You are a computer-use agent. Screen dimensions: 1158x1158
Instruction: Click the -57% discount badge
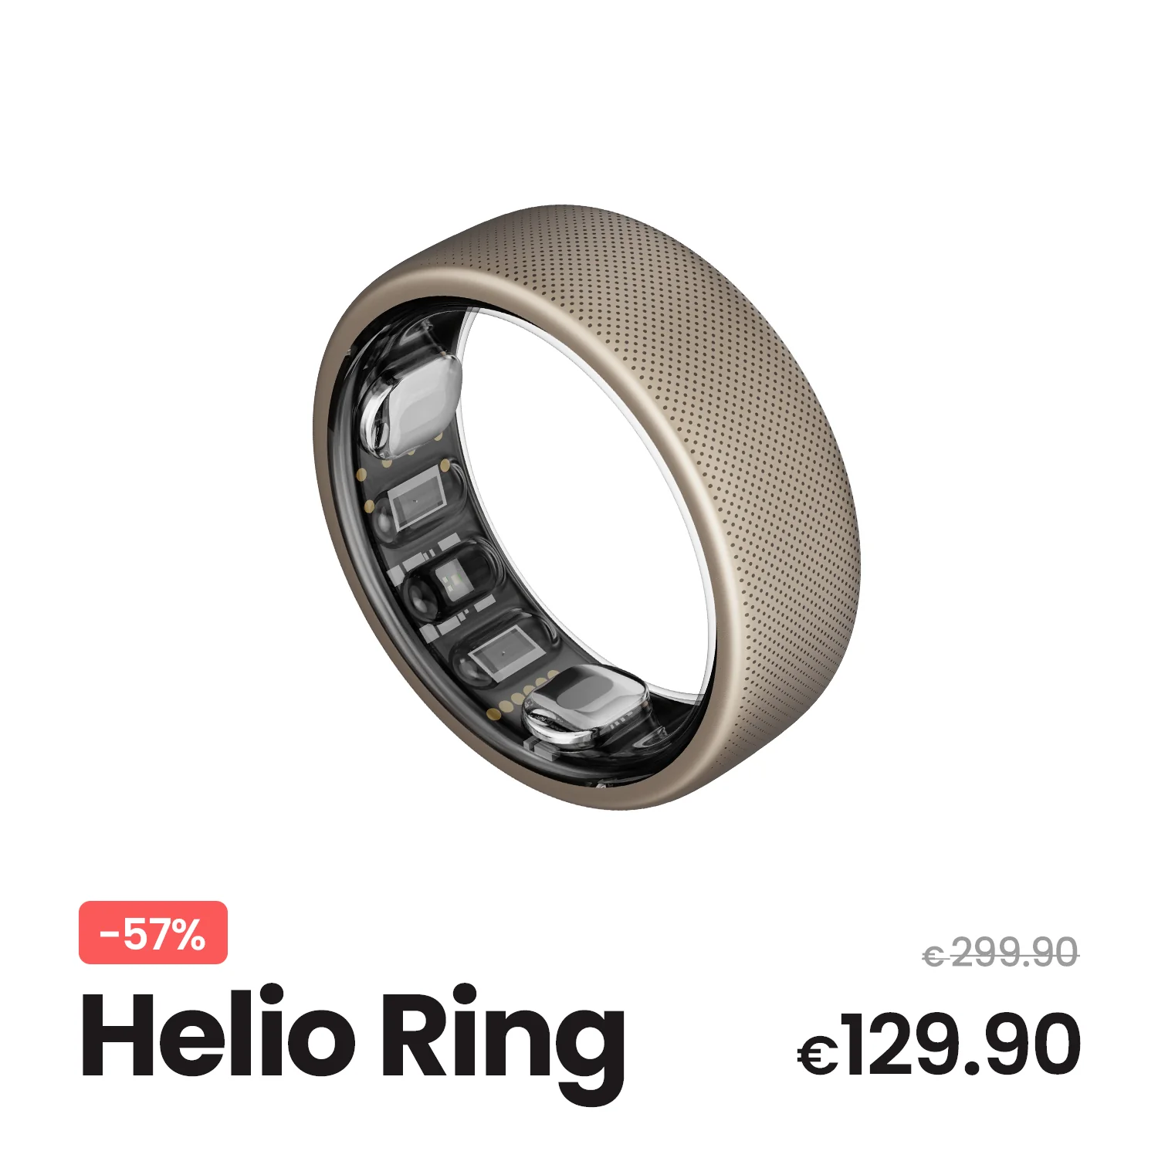pyautogui.click(x=153, y=933)
